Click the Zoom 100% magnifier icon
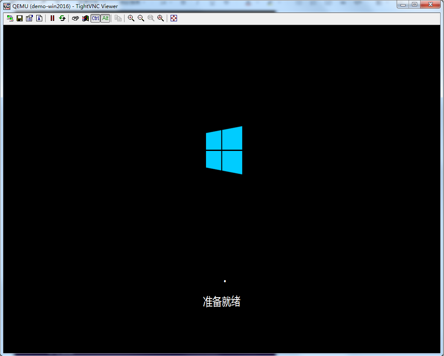Viewport: 444px width, 356px height. coord(151,18)
